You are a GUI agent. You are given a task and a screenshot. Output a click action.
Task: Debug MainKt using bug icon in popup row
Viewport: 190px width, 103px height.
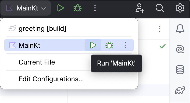pyautogui.click(x=109, y=45)
